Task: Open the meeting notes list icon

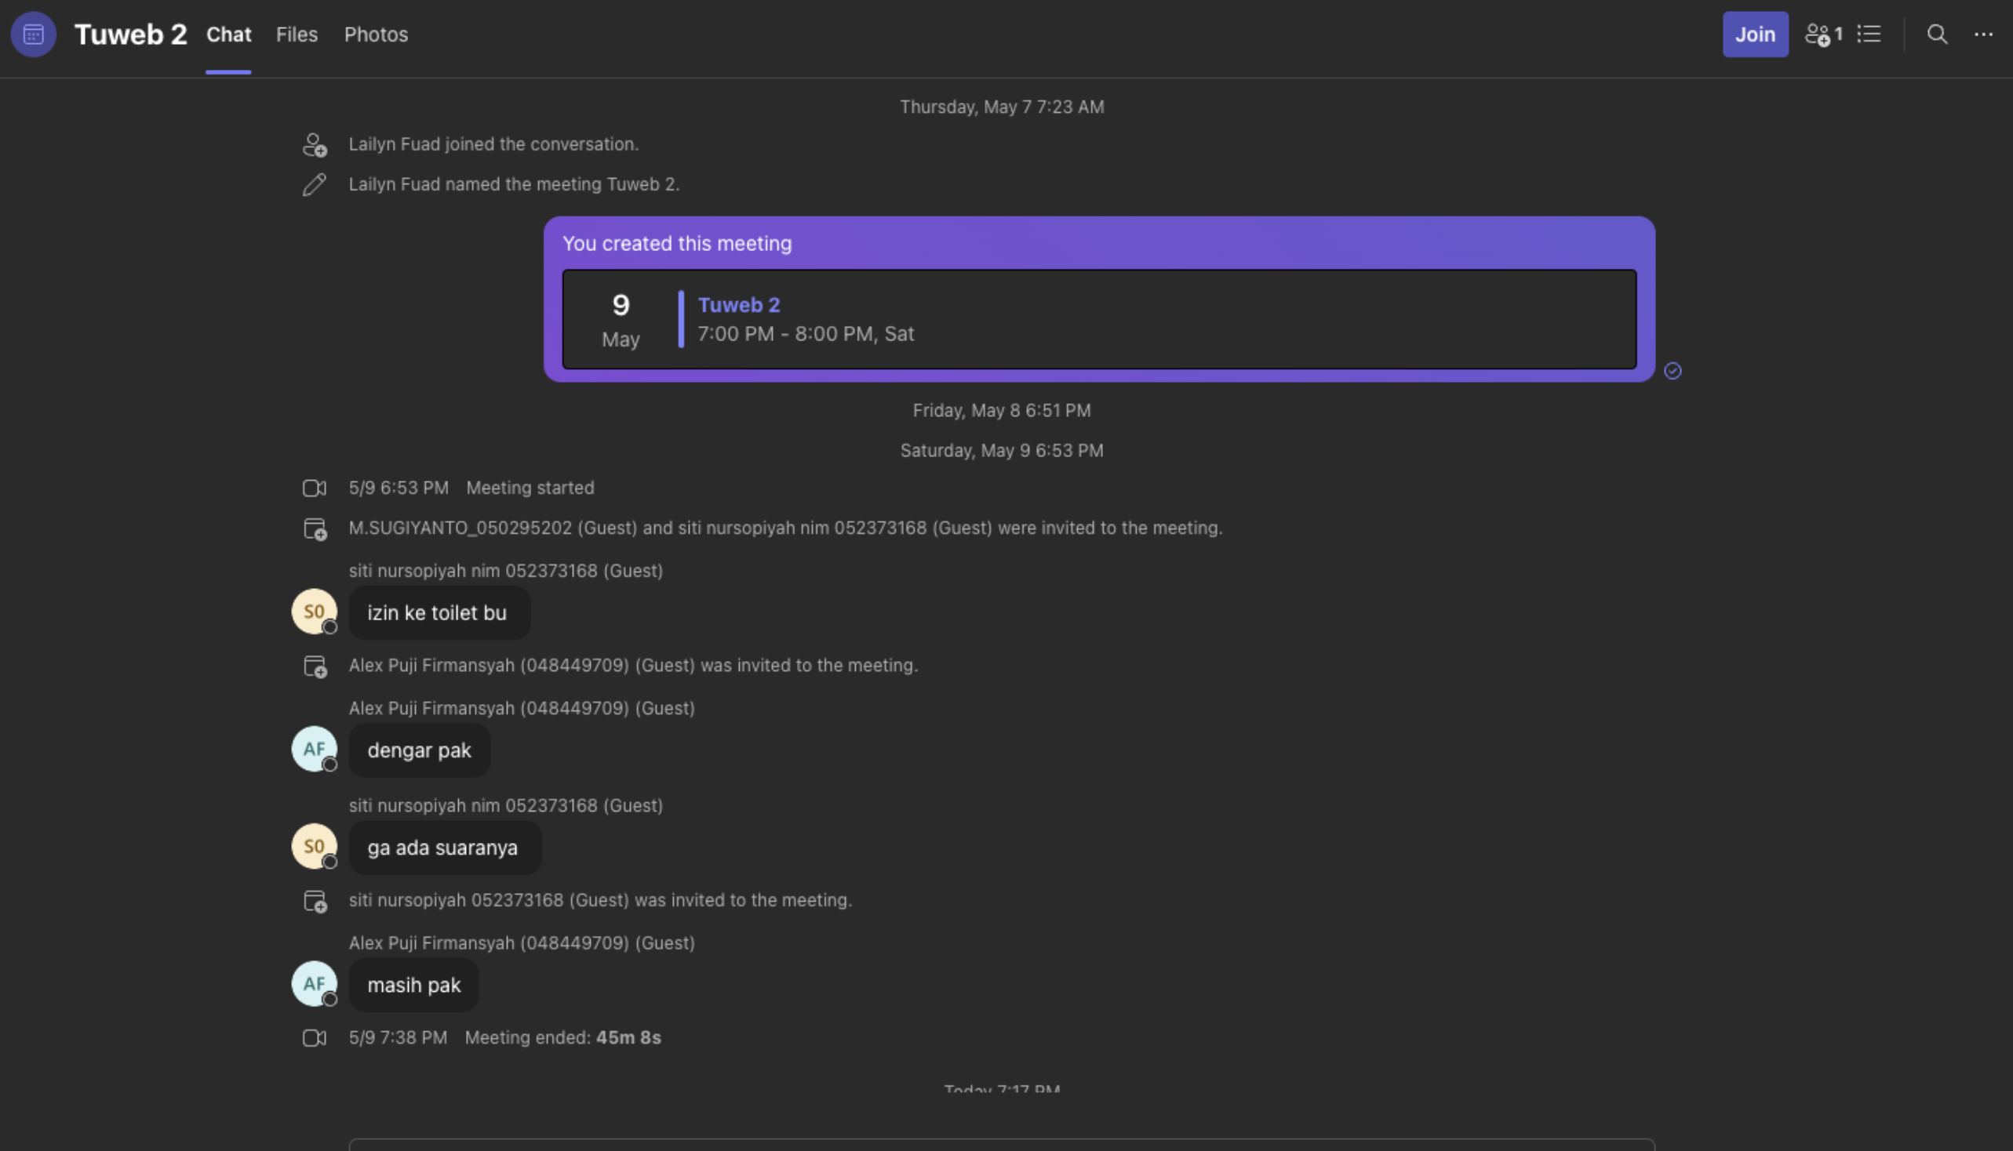Action: tap(1868, 34)
